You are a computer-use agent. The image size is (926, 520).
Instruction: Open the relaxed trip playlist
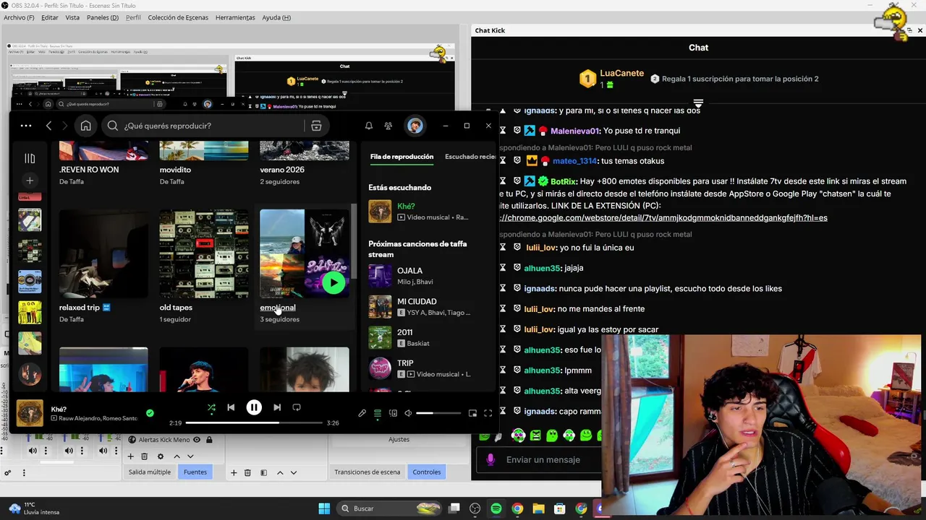[103, 266]
